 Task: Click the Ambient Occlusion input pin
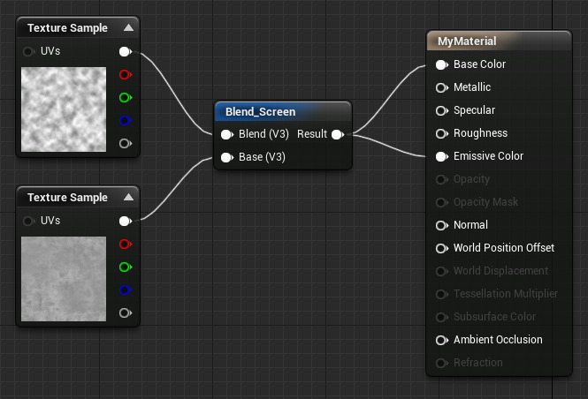point(440,340)
